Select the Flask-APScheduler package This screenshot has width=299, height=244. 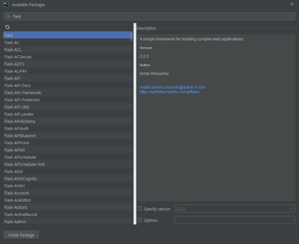(x=68, y=157)
